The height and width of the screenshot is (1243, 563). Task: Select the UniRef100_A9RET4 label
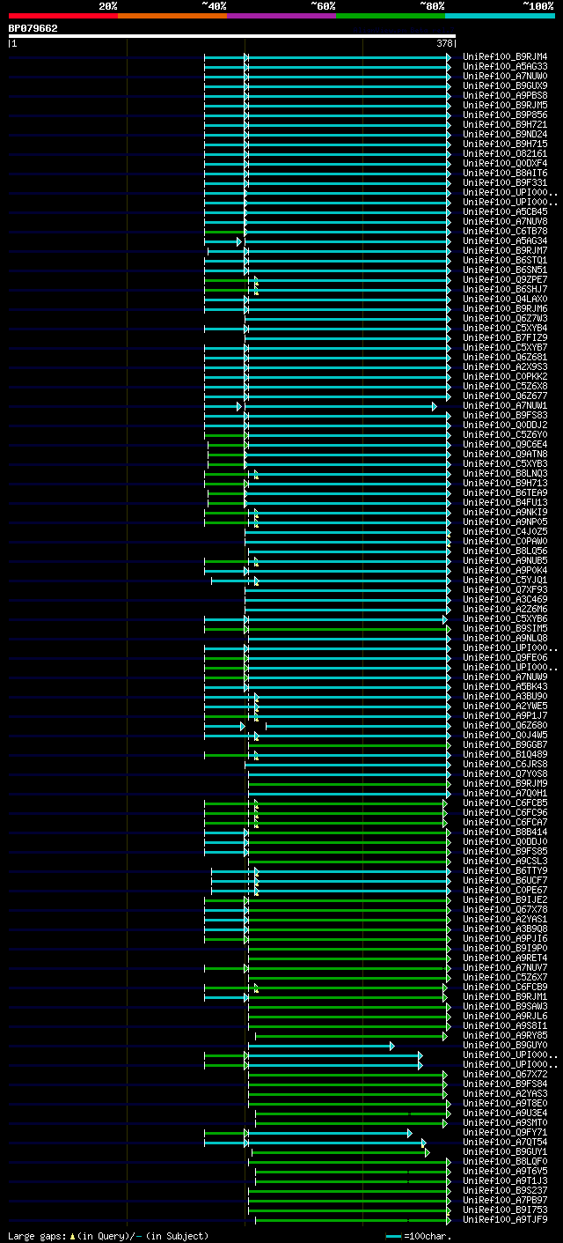[x=505, y=958]
